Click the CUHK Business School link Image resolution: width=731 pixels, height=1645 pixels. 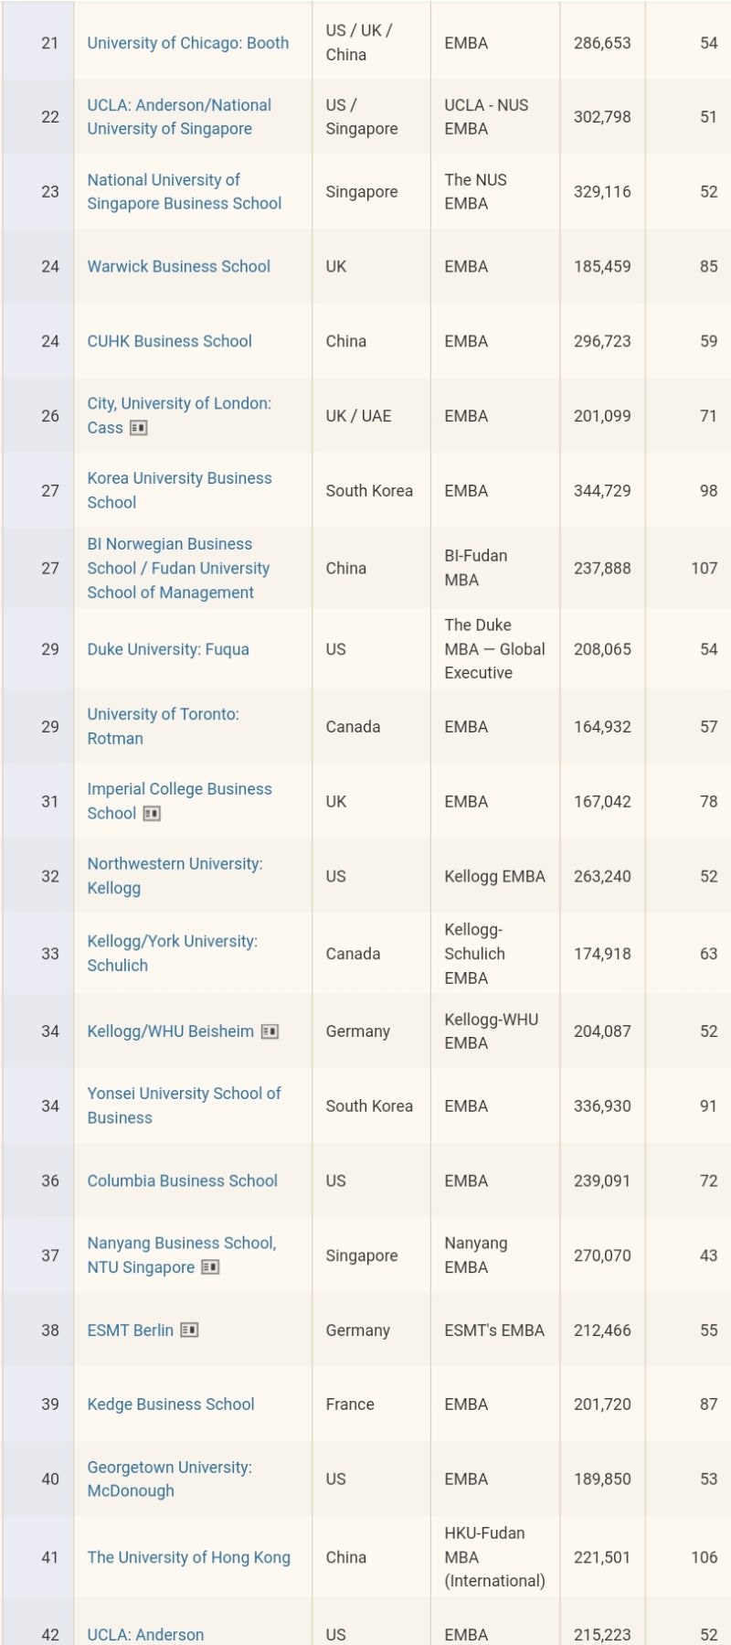(x=169, y=341)
